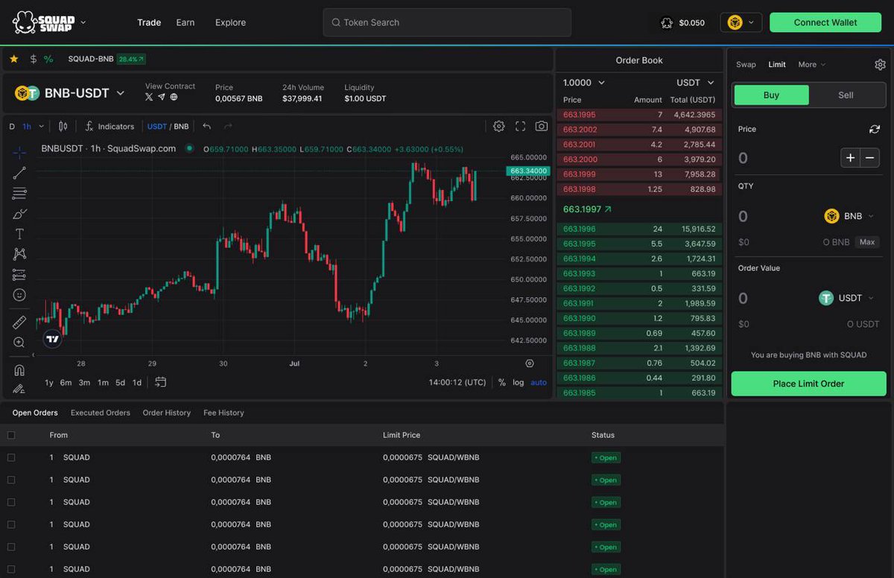Open go-to-date calendar icon

160,382
